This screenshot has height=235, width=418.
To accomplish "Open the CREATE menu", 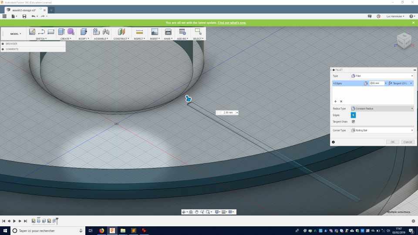I will (66, 39).
